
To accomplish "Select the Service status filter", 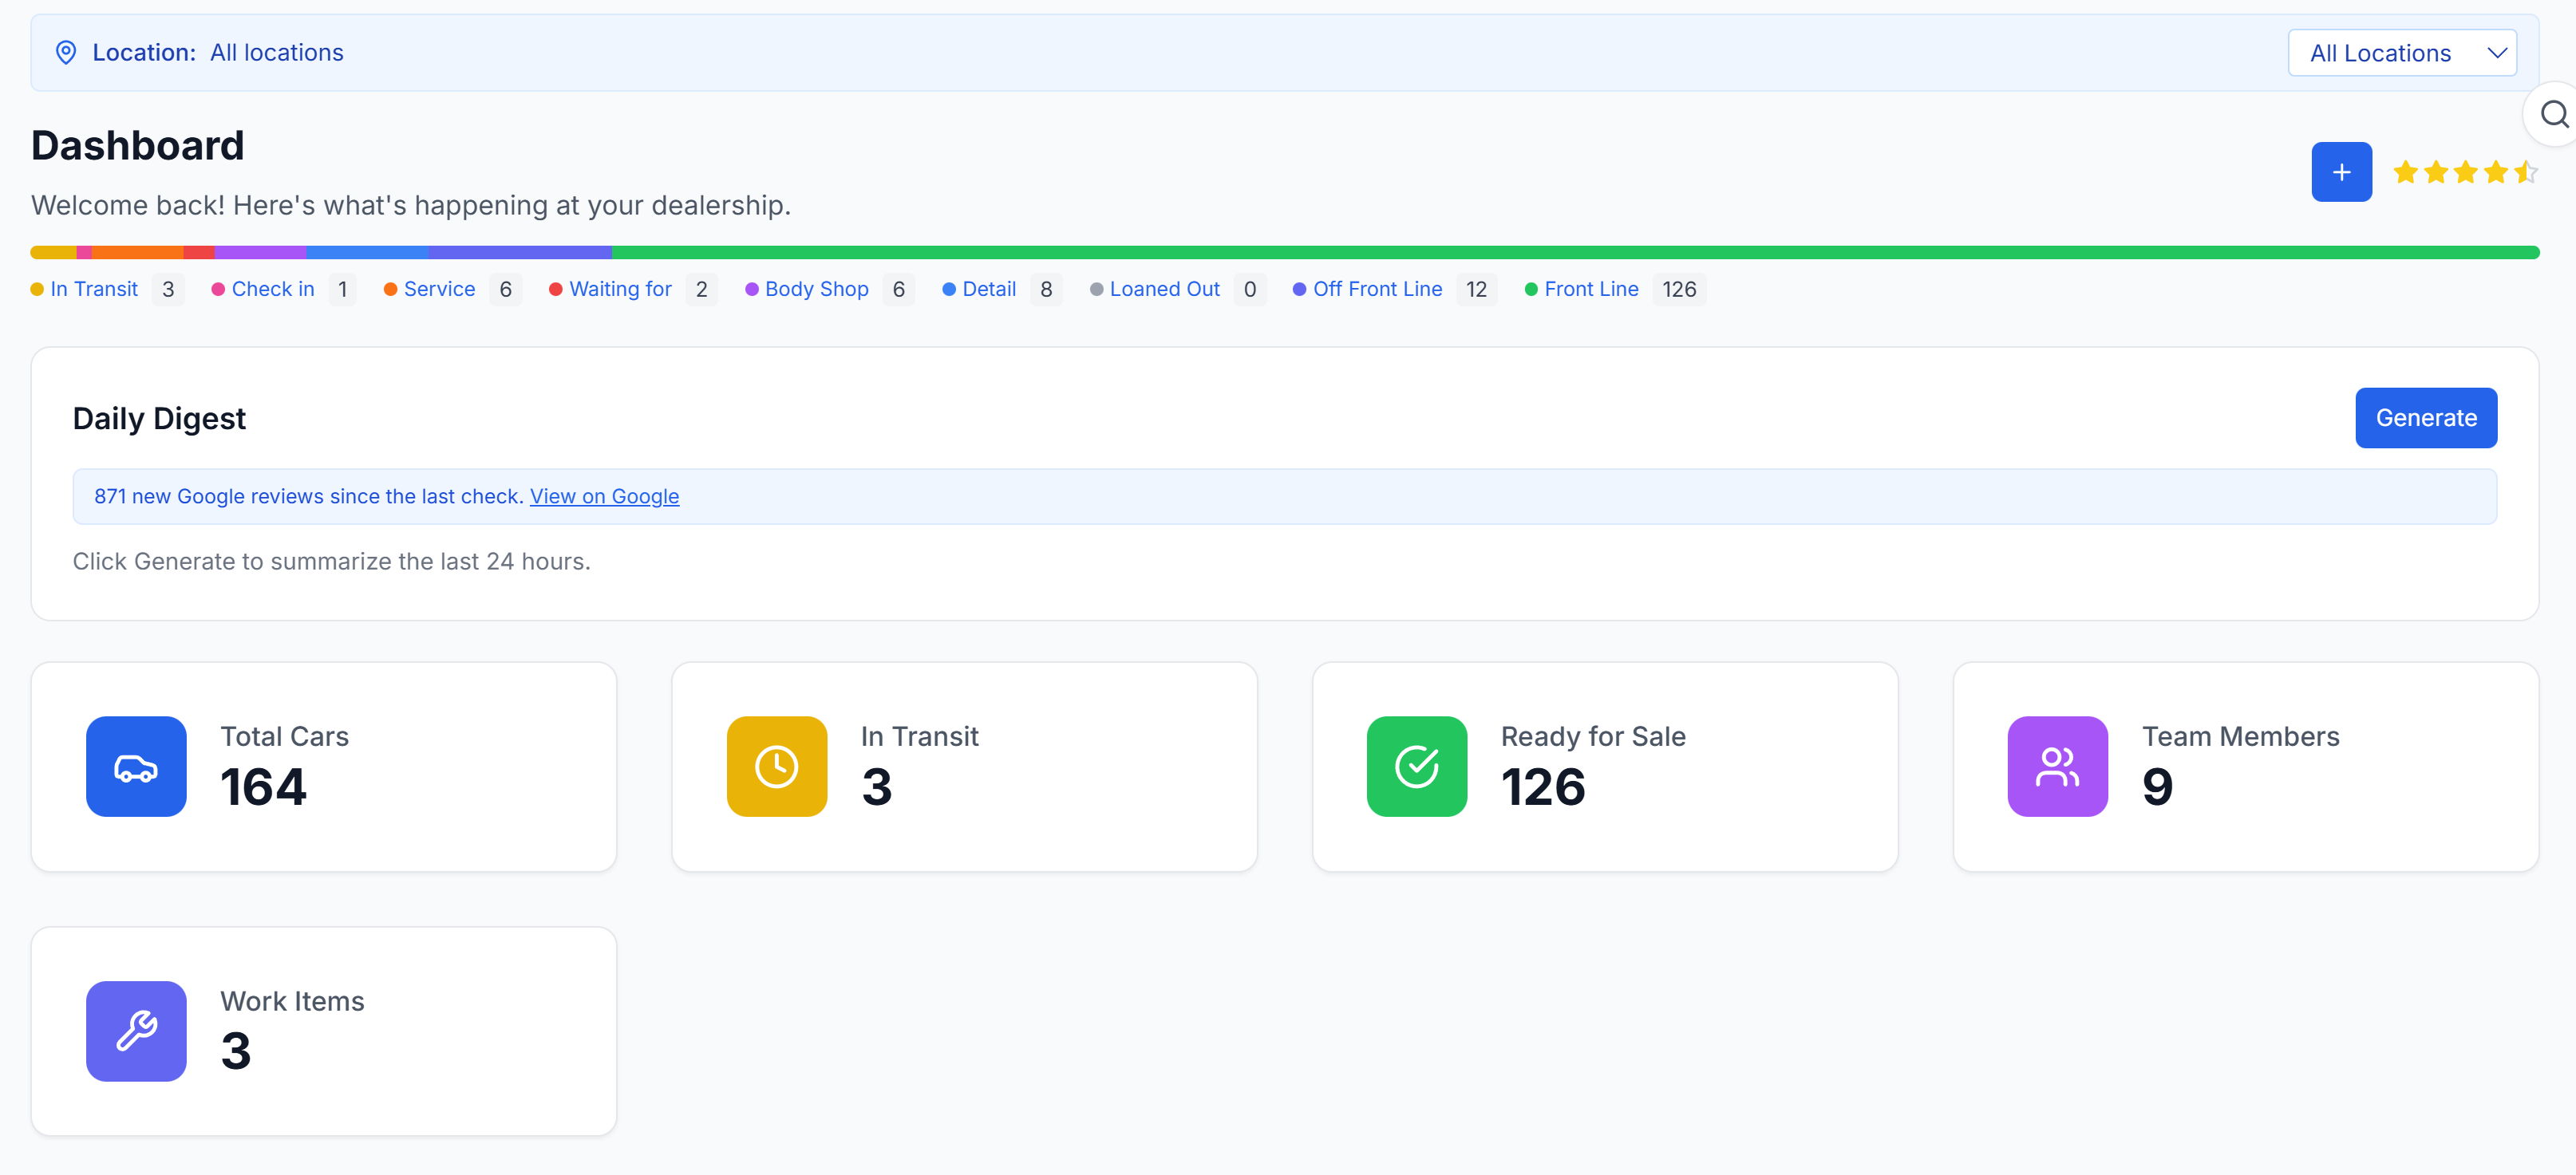I will [x=439, y=289].
